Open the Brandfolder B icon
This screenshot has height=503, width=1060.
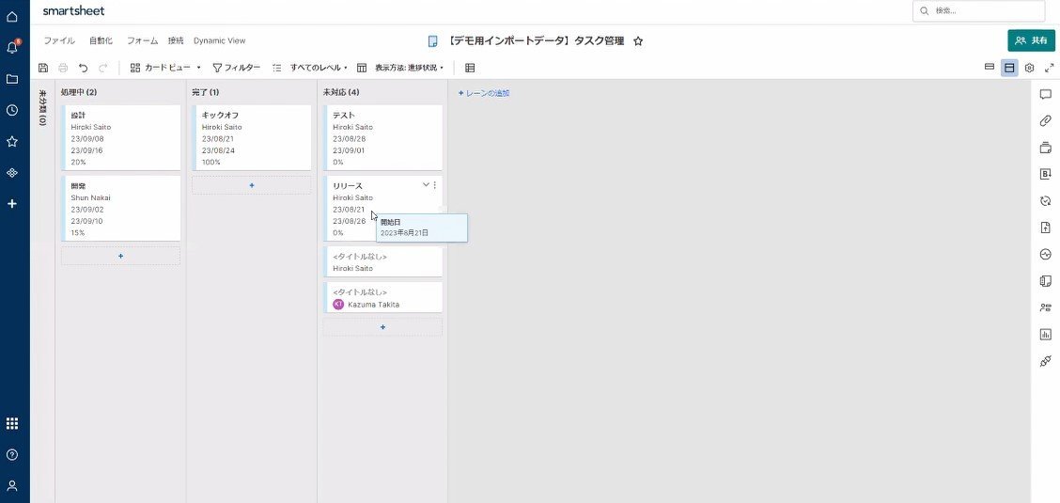click(1046, 174)
